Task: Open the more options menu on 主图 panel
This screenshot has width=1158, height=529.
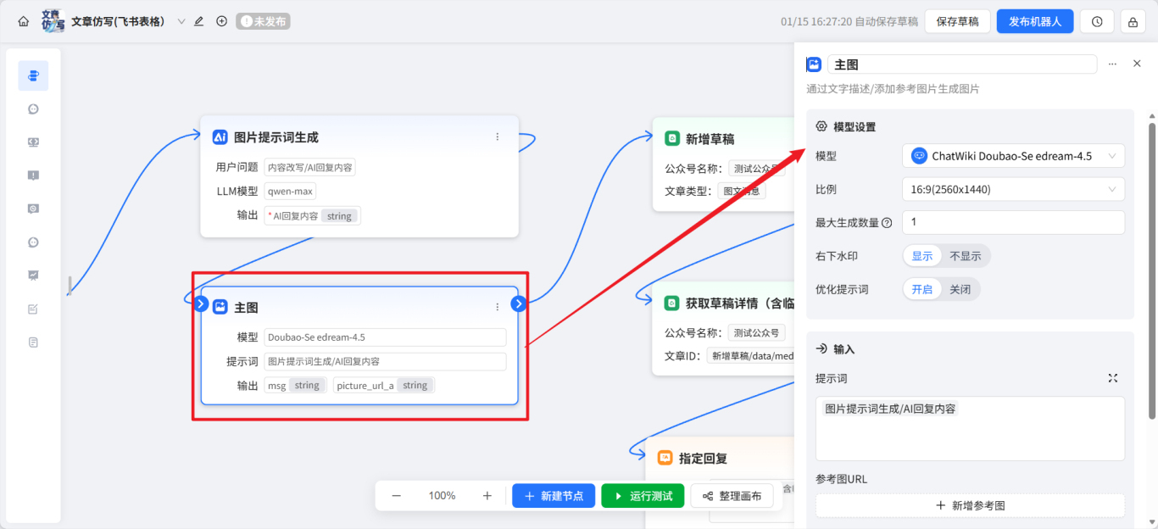Action: tap(1113, 63)
